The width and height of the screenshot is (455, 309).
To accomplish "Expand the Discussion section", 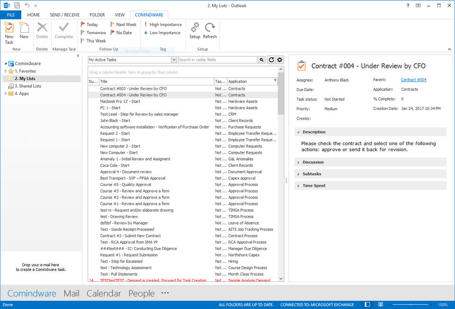I will coord(298,162).
